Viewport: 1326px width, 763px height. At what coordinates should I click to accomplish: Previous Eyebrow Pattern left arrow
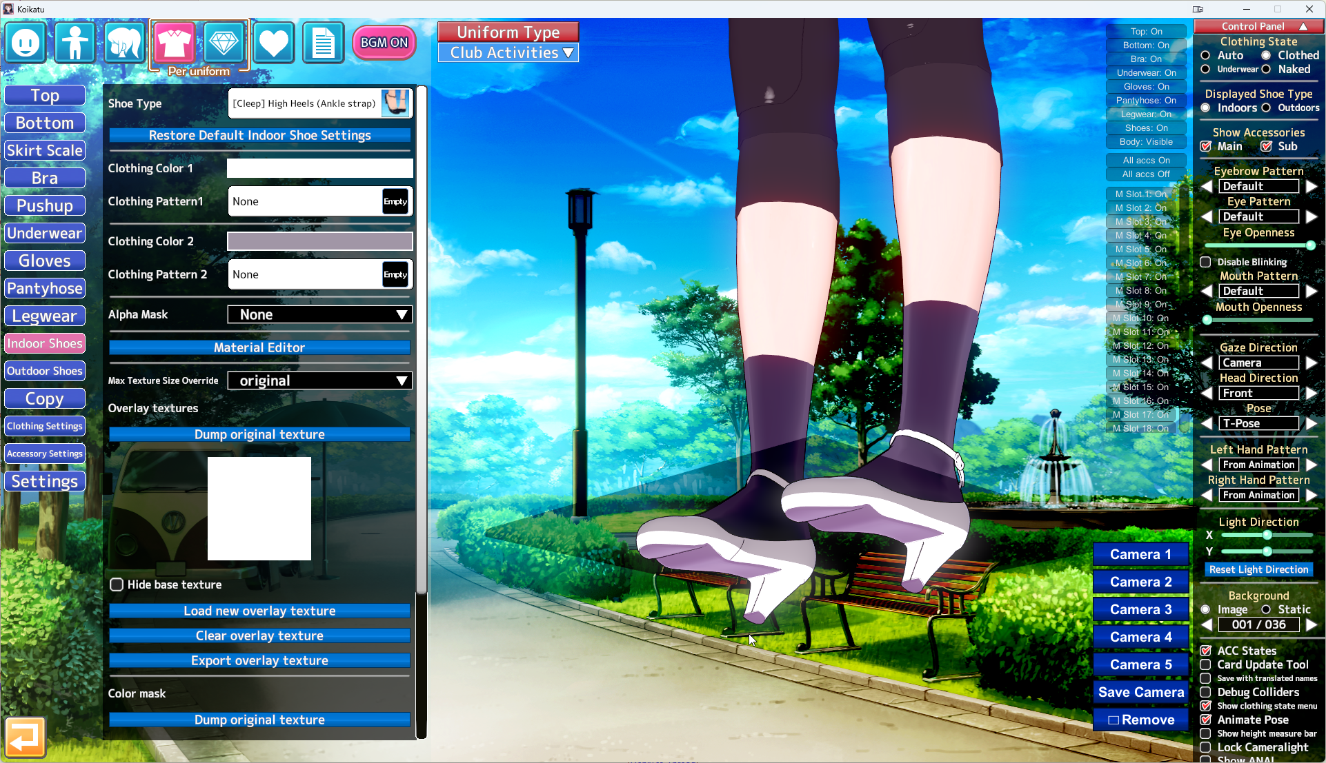pos(1207,186)
